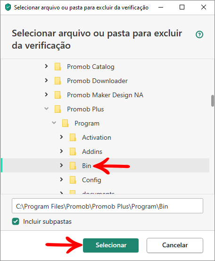Click the Promob Catalog folder icon
The height and width of the screenshot is (261, 215).
click(58, 67)
